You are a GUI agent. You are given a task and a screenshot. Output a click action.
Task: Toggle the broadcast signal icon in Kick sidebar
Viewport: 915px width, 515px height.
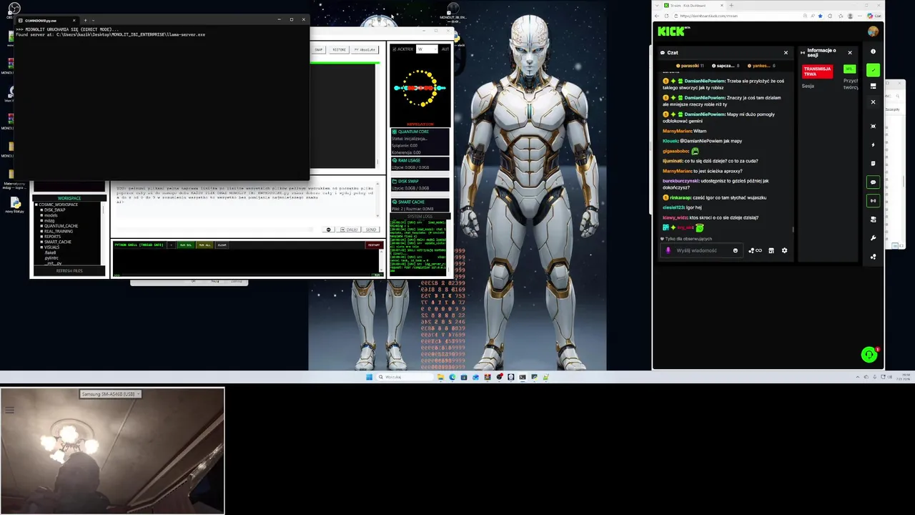[x=873, y=201]
